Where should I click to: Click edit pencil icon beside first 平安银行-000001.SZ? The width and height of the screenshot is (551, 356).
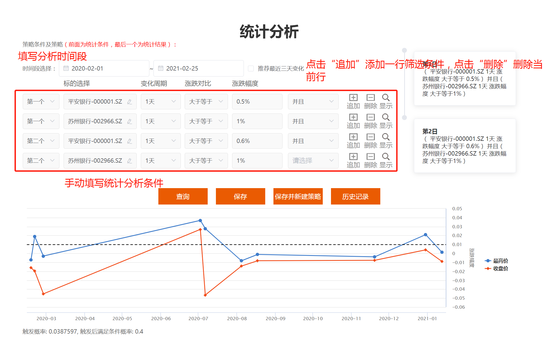(130, 102)
